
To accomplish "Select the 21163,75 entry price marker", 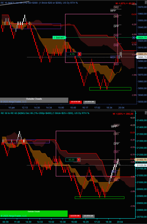I will pos(141,159).
